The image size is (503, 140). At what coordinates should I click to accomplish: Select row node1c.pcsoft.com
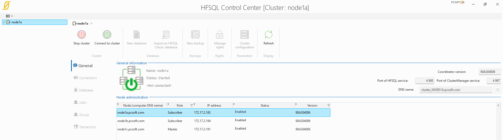click(223, 129)
